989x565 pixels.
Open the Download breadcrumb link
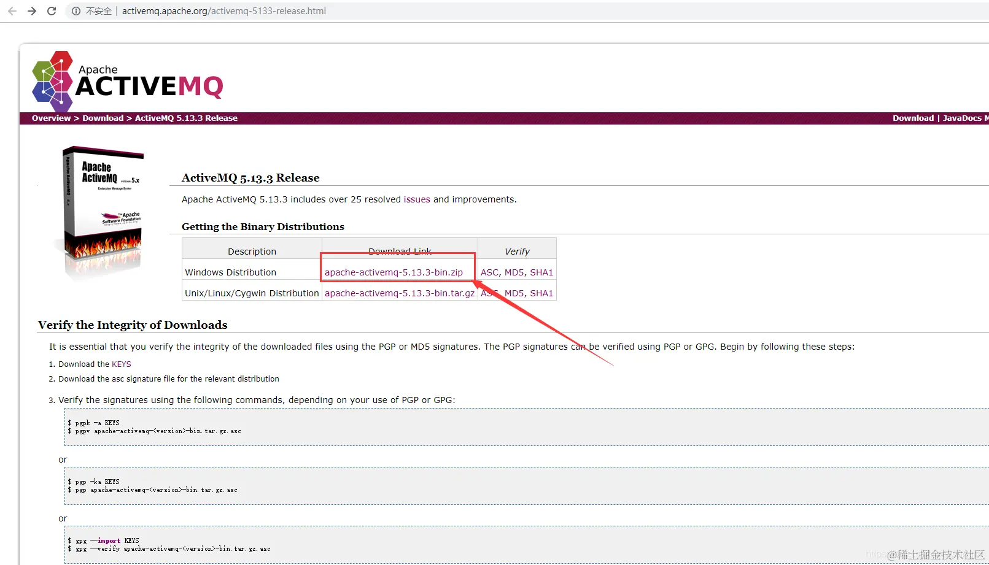103,118
